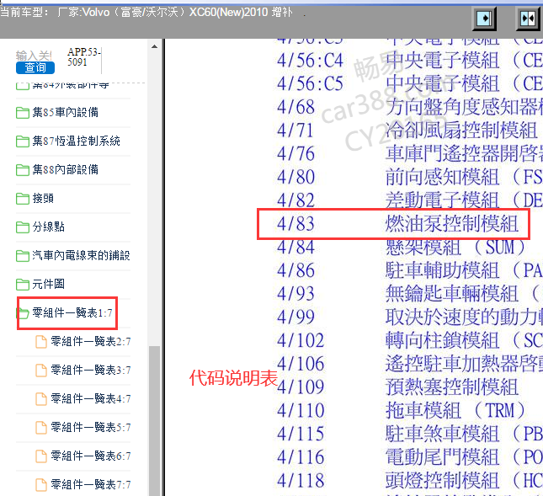Click page icon beside 零組件一覽表2:7

(x=41, y=342)
